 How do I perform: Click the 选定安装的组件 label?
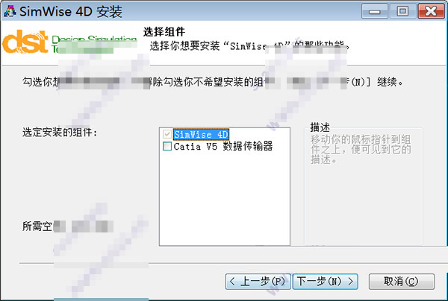pos(60,133)
